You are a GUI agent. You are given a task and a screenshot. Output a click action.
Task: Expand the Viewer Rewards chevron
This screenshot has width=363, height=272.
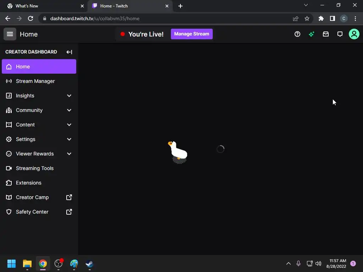tap(69, 154)
